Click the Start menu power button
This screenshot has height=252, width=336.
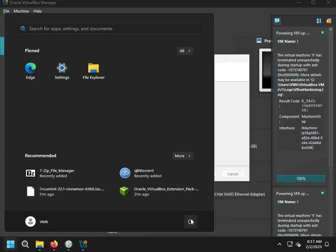(191, 221)
